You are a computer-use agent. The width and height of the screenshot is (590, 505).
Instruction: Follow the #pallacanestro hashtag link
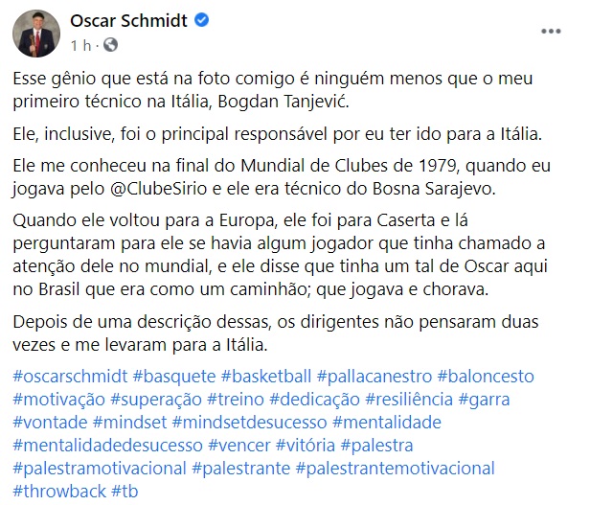374,376
